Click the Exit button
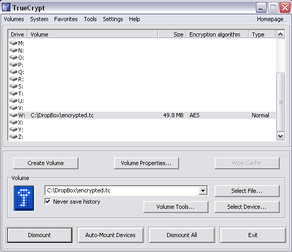292x252 pixels. click(x=253, y=235)
